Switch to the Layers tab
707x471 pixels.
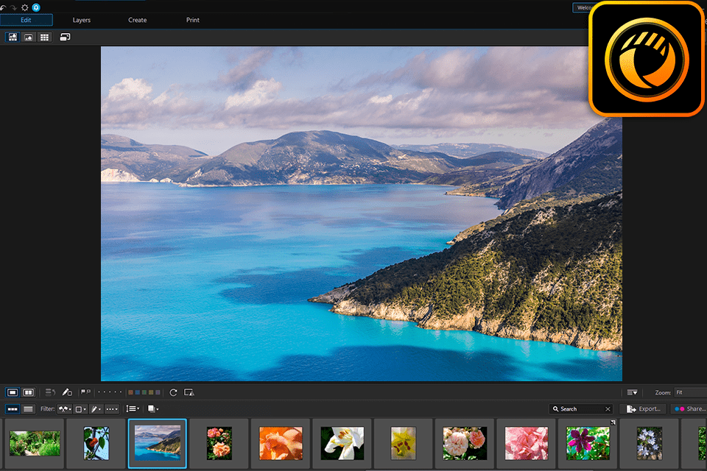pos(82,20)
